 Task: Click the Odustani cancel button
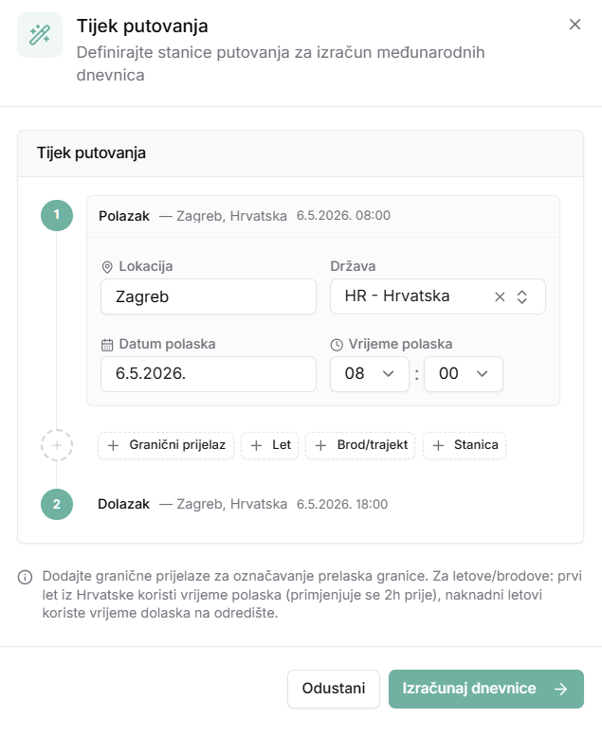(334, 689)
